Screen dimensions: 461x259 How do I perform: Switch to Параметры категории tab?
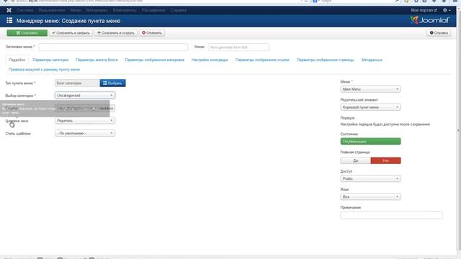click(x=50, y=60)
